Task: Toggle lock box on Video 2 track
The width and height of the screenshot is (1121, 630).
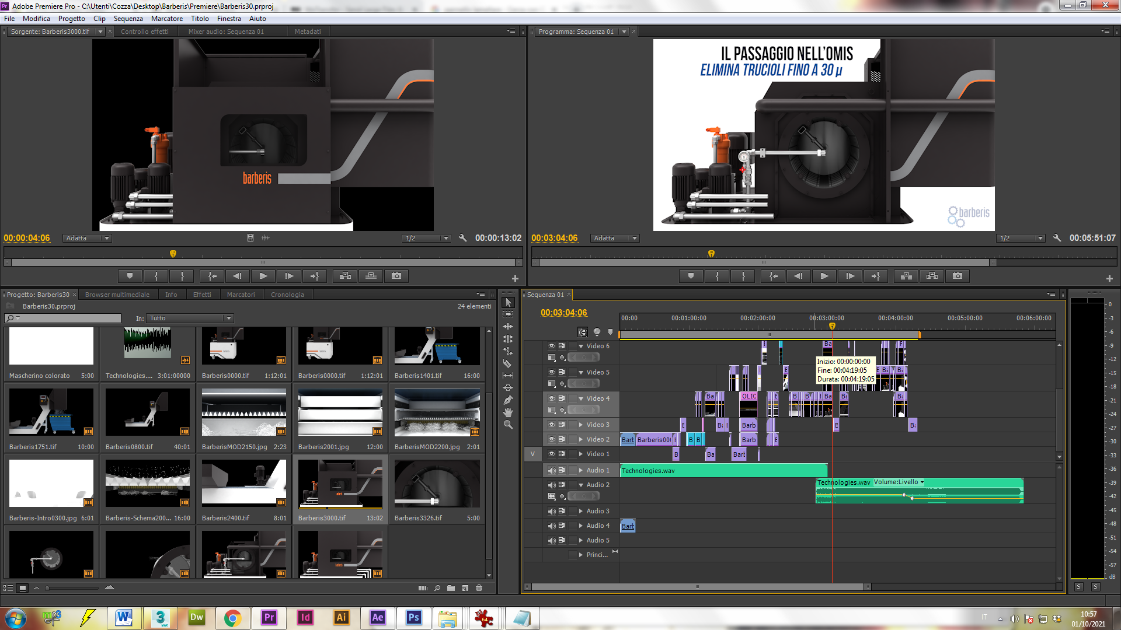Action: [x=572, y=439]
